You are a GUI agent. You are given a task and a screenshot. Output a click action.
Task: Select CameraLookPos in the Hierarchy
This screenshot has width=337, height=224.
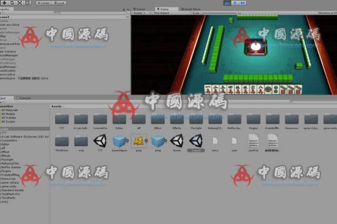pos(10,44)
